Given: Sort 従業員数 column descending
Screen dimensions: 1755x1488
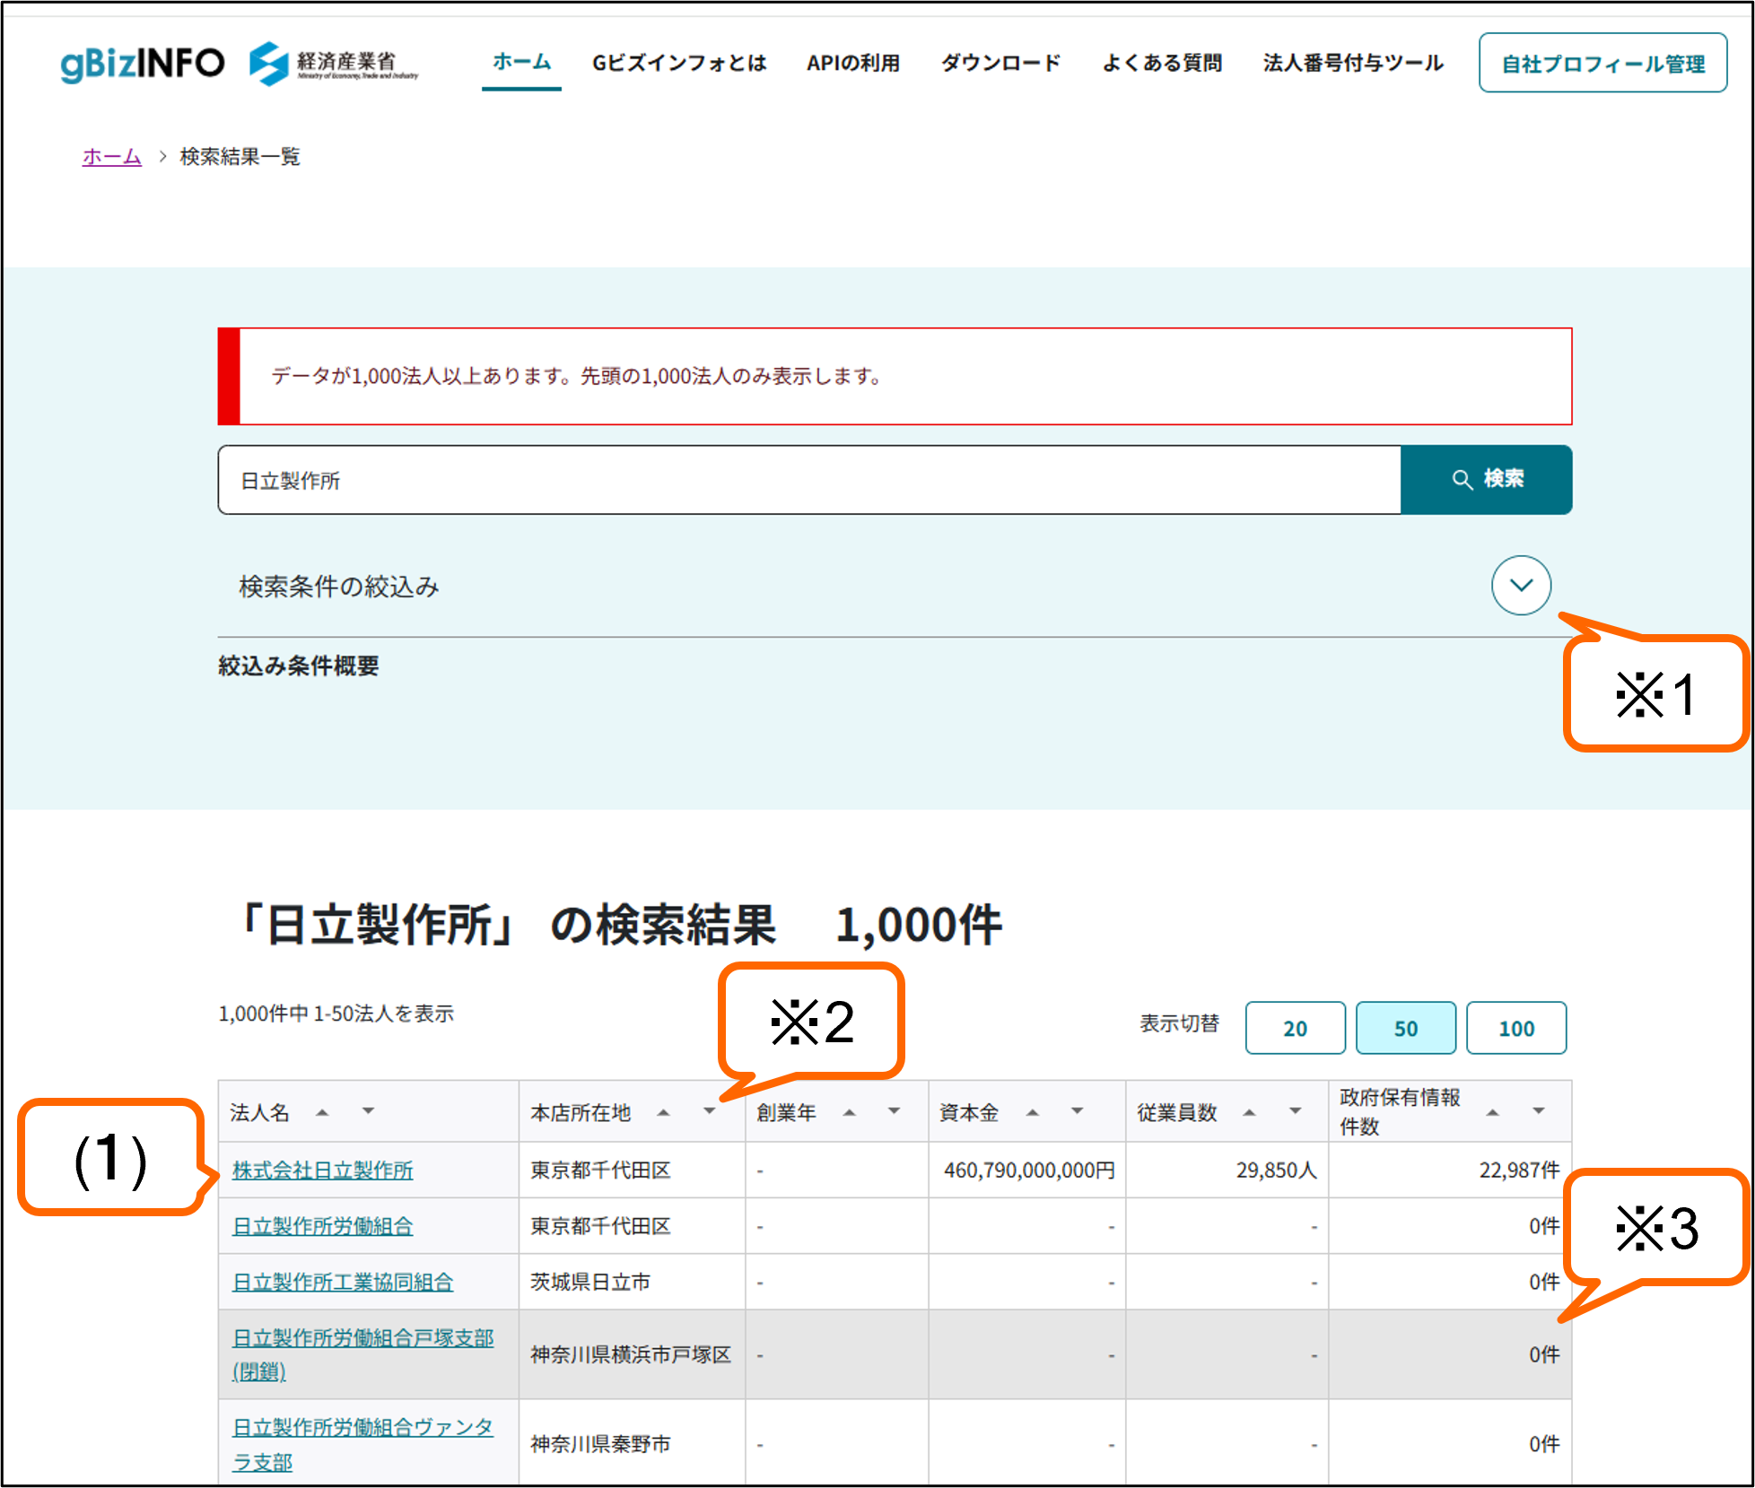Looking at the screenshot, I should [x=1295, y=1111].
